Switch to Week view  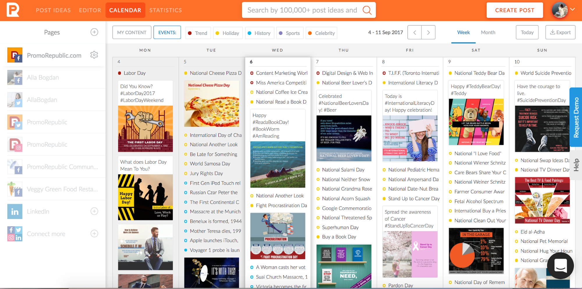(464, 32)
